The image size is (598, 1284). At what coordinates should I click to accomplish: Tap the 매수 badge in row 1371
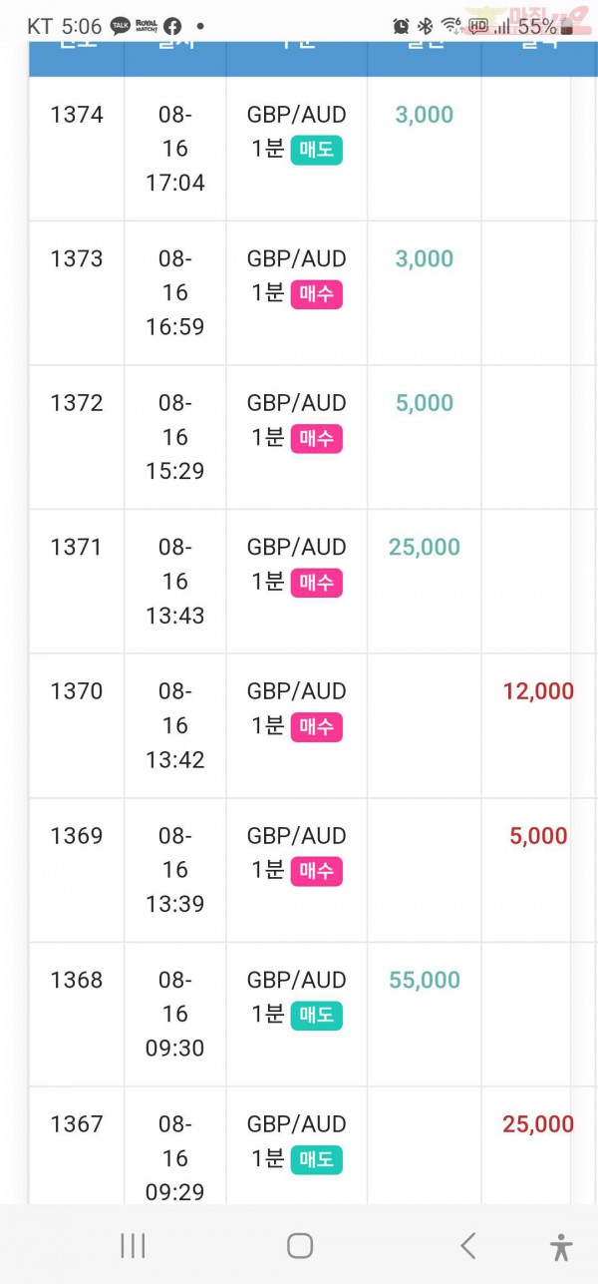(x=317, y=583)
